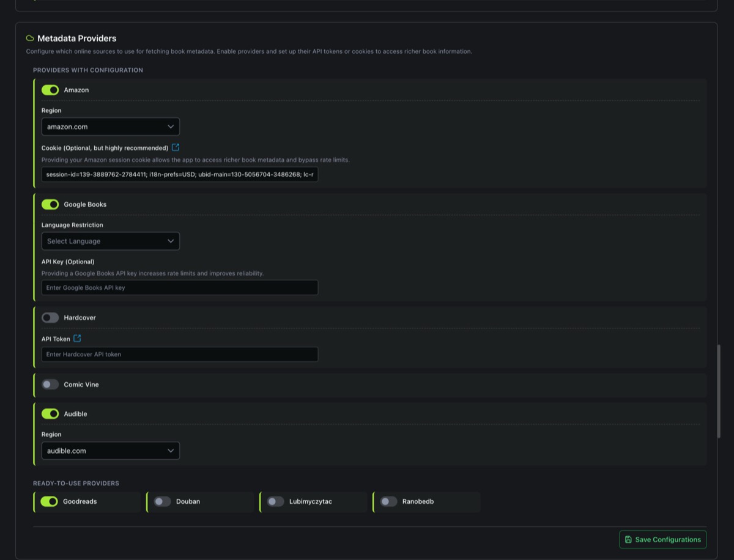Screen dimensions: 734x560
Task: Enable the Hardcover provider
Action: click(50, 317)
